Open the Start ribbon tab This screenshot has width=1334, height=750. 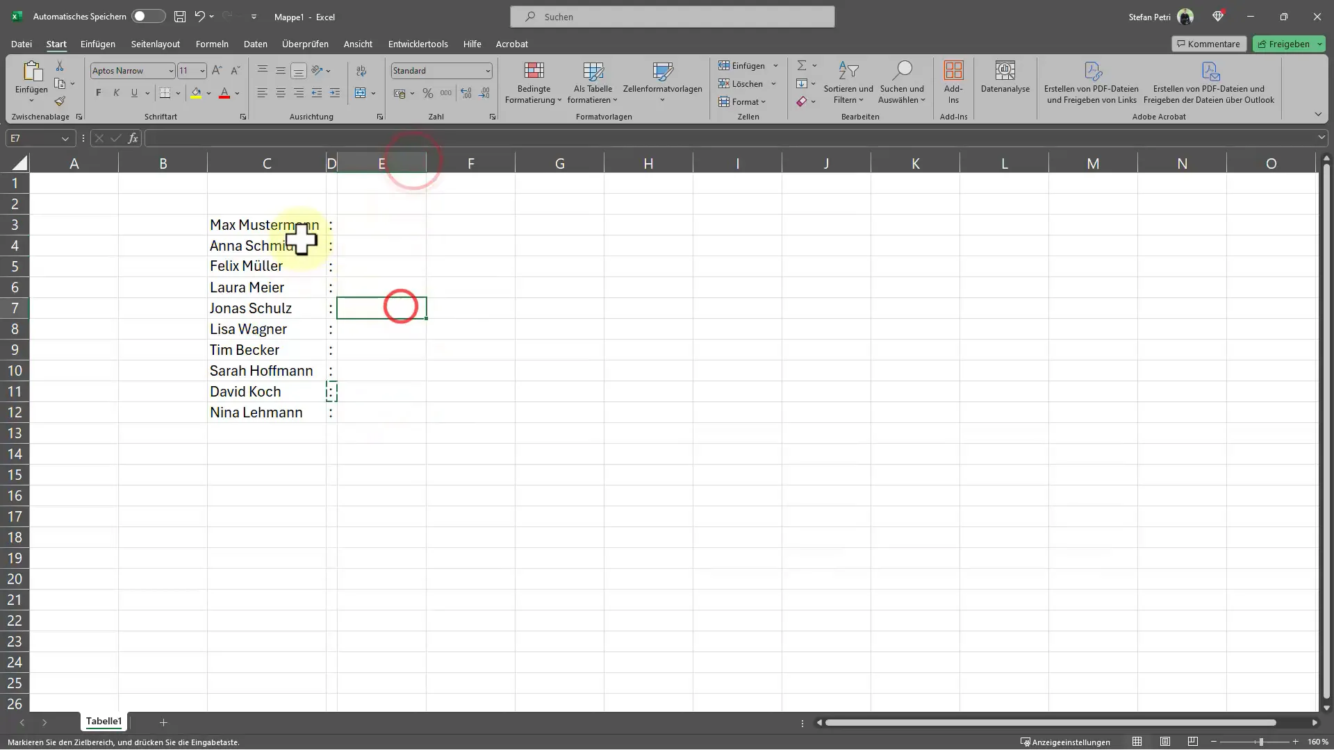click(56, 43)
